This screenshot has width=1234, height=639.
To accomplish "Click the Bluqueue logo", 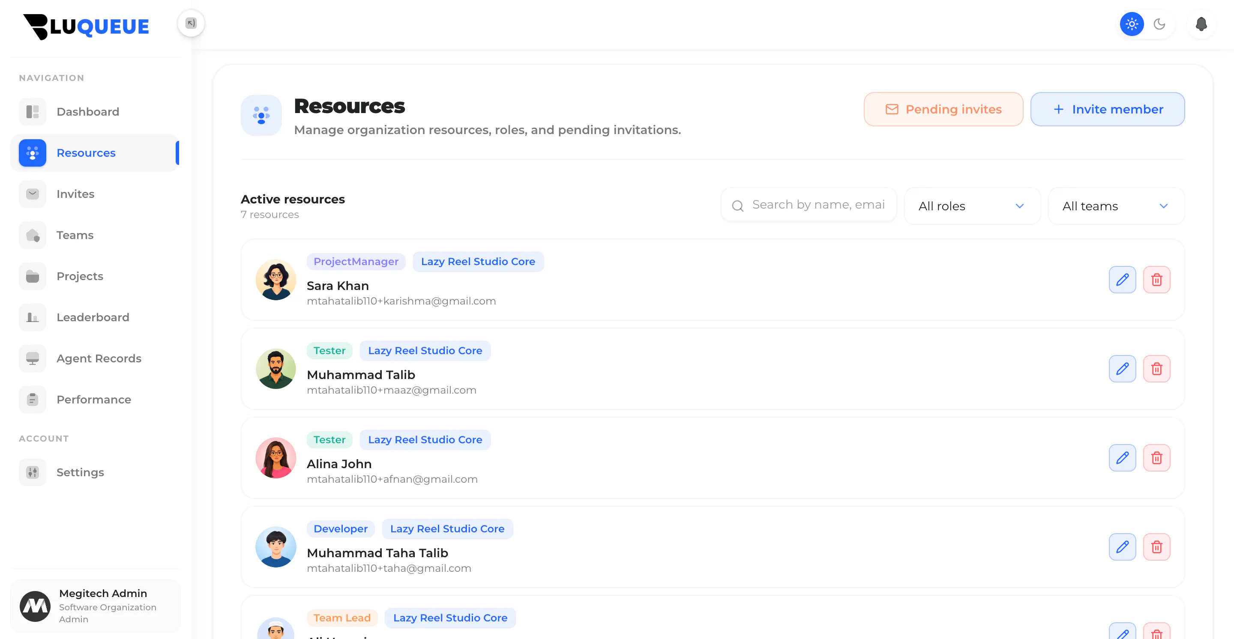I will coord(86,27).
